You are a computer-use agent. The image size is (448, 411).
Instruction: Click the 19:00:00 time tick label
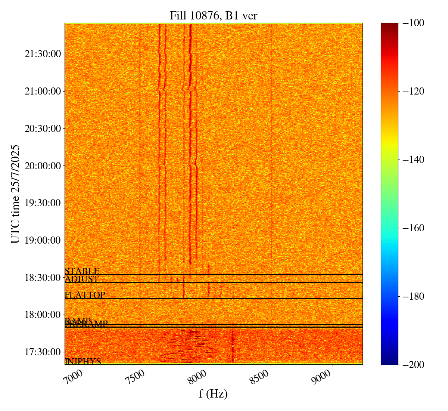(43, 240)
